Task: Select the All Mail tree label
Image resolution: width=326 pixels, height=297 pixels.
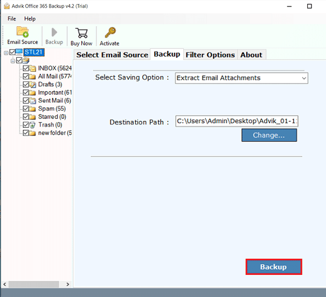Action: (x=54, y=76)
